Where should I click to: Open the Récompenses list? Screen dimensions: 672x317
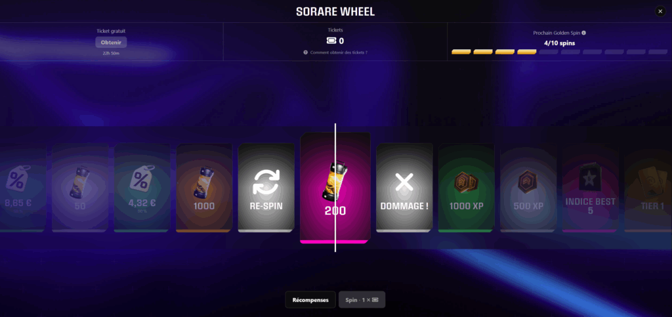310,300
